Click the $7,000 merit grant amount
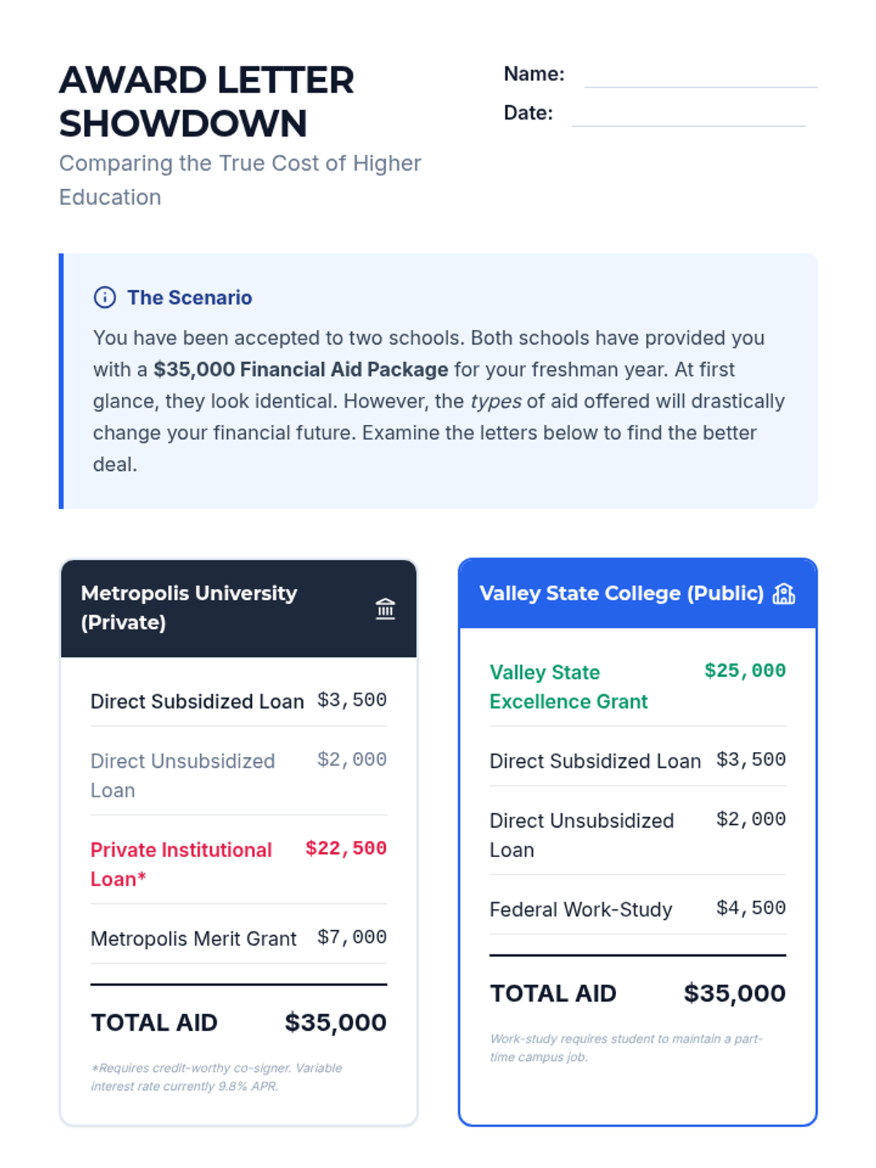 [x=352, y=937]
